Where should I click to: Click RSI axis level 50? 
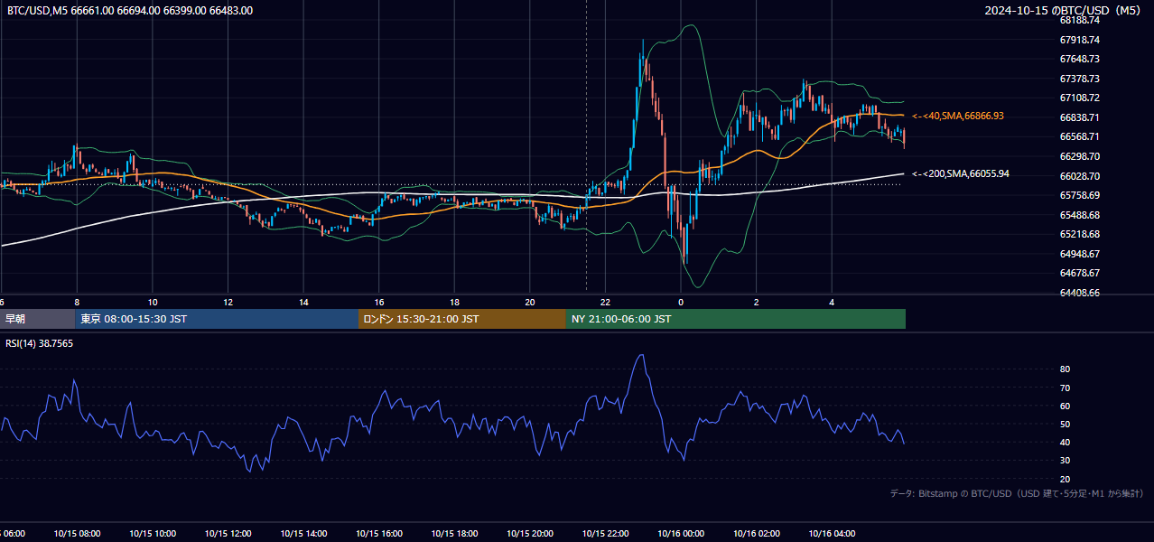click(x=1065, y=424)
